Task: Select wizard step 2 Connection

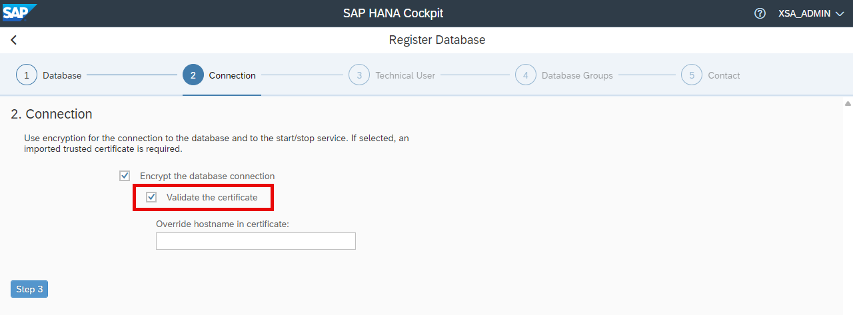Action: pyautogui.click(x=219, y=75)
